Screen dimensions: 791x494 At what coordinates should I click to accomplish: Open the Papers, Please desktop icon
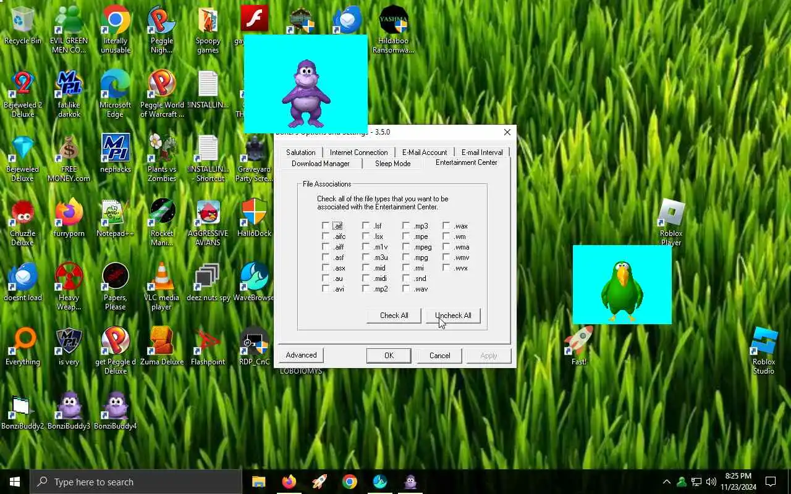click(116, 287)
